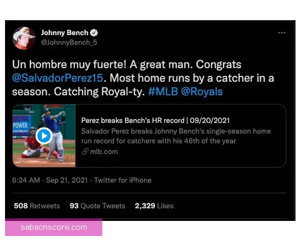This screenshot has width=301, height=241.
Task: Click the verified badge beside Johnny Bench
Action: coord(93,33)
